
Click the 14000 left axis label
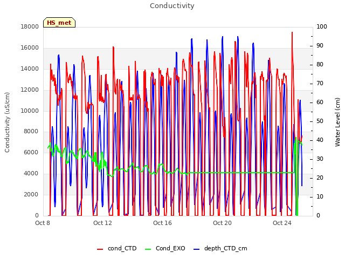coord(30,69)
